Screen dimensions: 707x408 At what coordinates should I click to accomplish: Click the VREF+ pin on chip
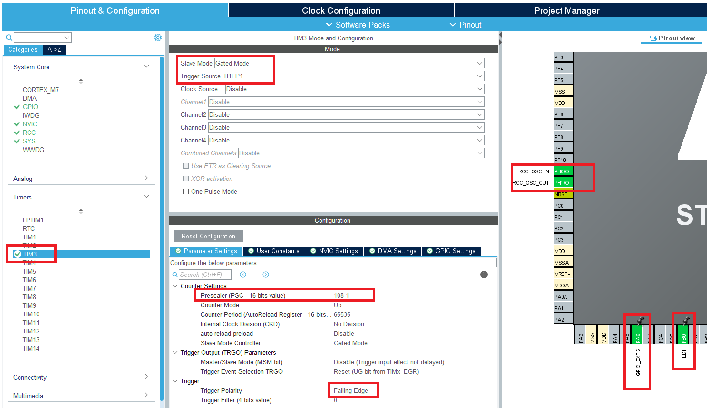pos(563,274)
